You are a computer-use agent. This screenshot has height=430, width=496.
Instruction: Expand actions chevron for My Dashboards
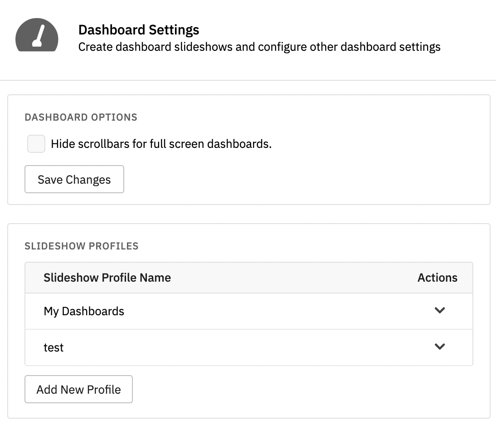point(440,310)
